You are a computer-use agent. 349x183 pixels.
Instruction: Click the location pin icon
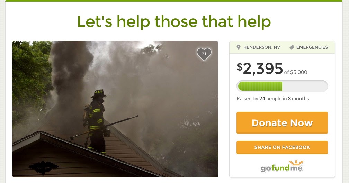pyautogui.click(x=238, y=47)
